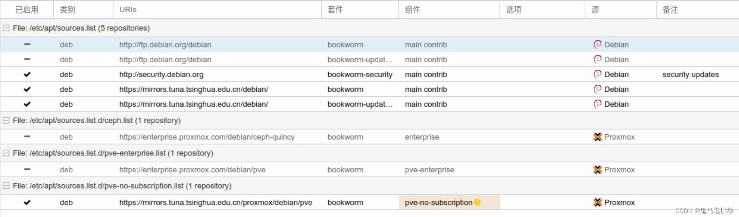Click the Proxmox icon on the ceph-quincy row
Viewport: 739px width, 217px height.
[598, 137]
